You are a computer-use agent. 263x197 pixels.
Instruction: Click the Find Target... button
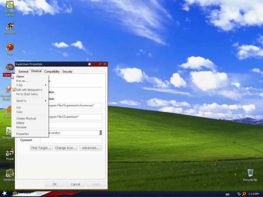point(41,148)
